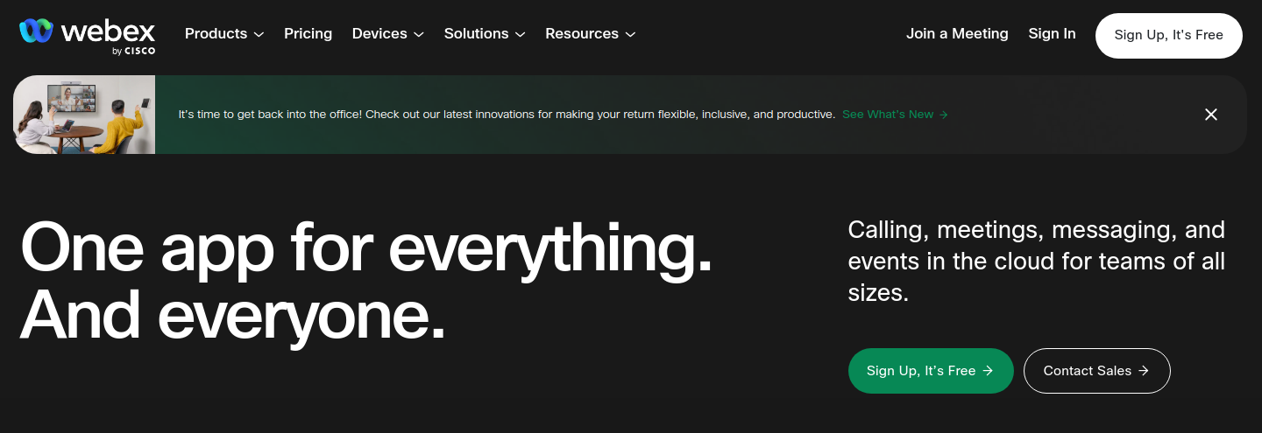Click arrow icon next to See What's New
Screen dimensions: 1262x433
(943, 115)
